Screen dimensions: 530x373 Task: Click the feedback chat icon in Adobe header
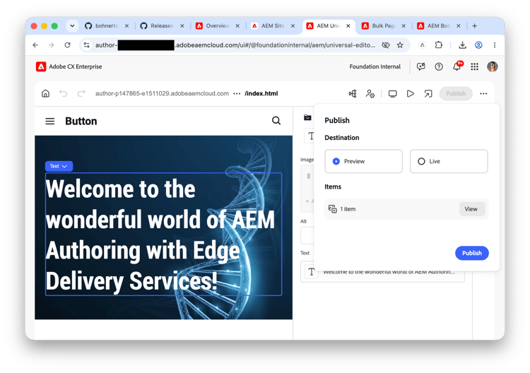[421, 66]
